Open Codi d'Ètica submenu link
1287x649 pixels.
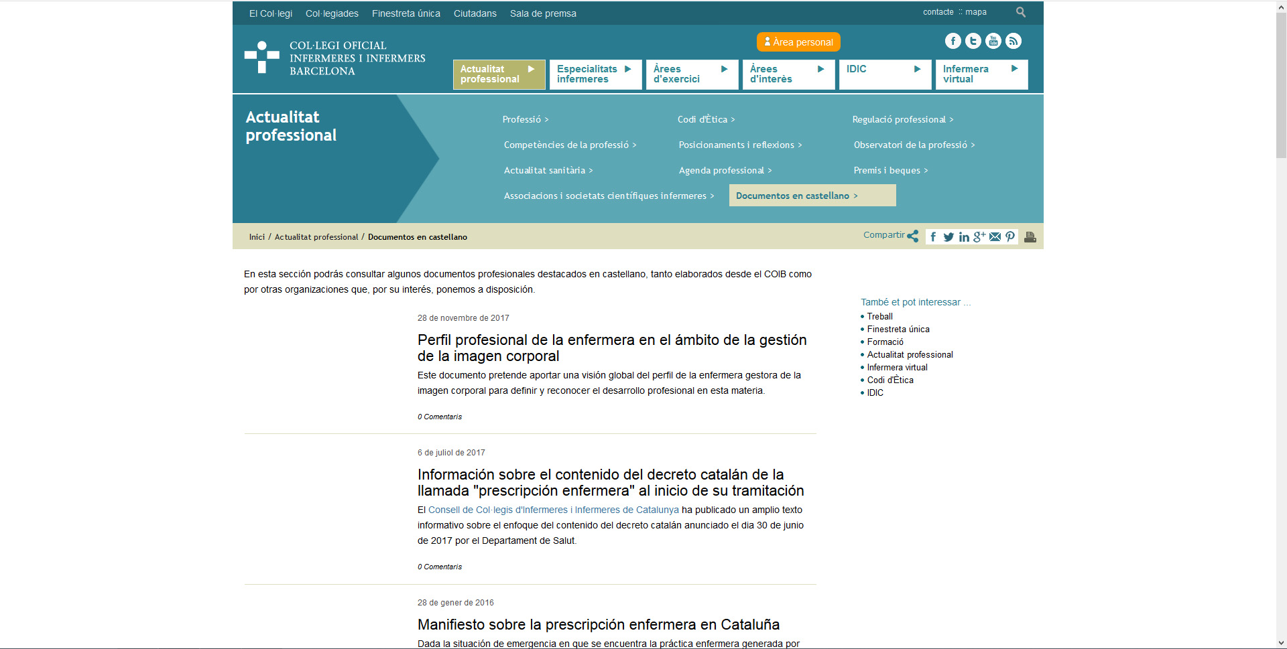(706, 119)
